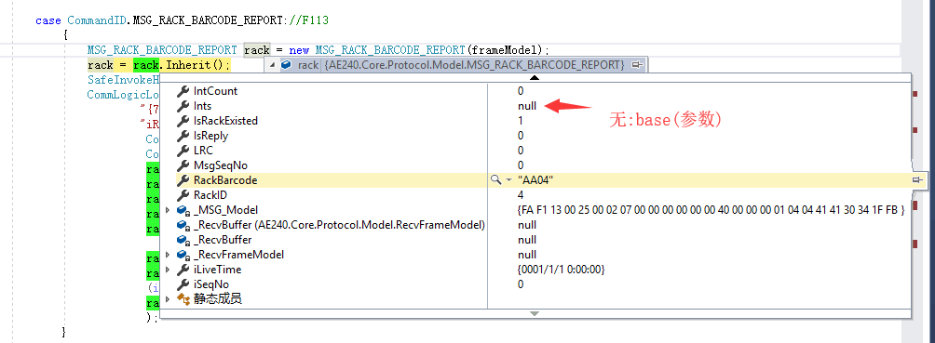Click the IsRackExisted value 1

(521, 120)
